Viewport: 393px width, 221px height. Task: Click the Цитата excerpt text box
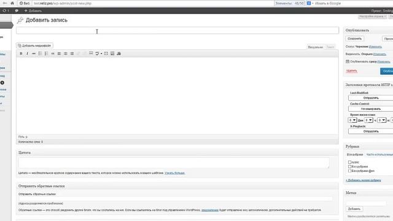174,163
